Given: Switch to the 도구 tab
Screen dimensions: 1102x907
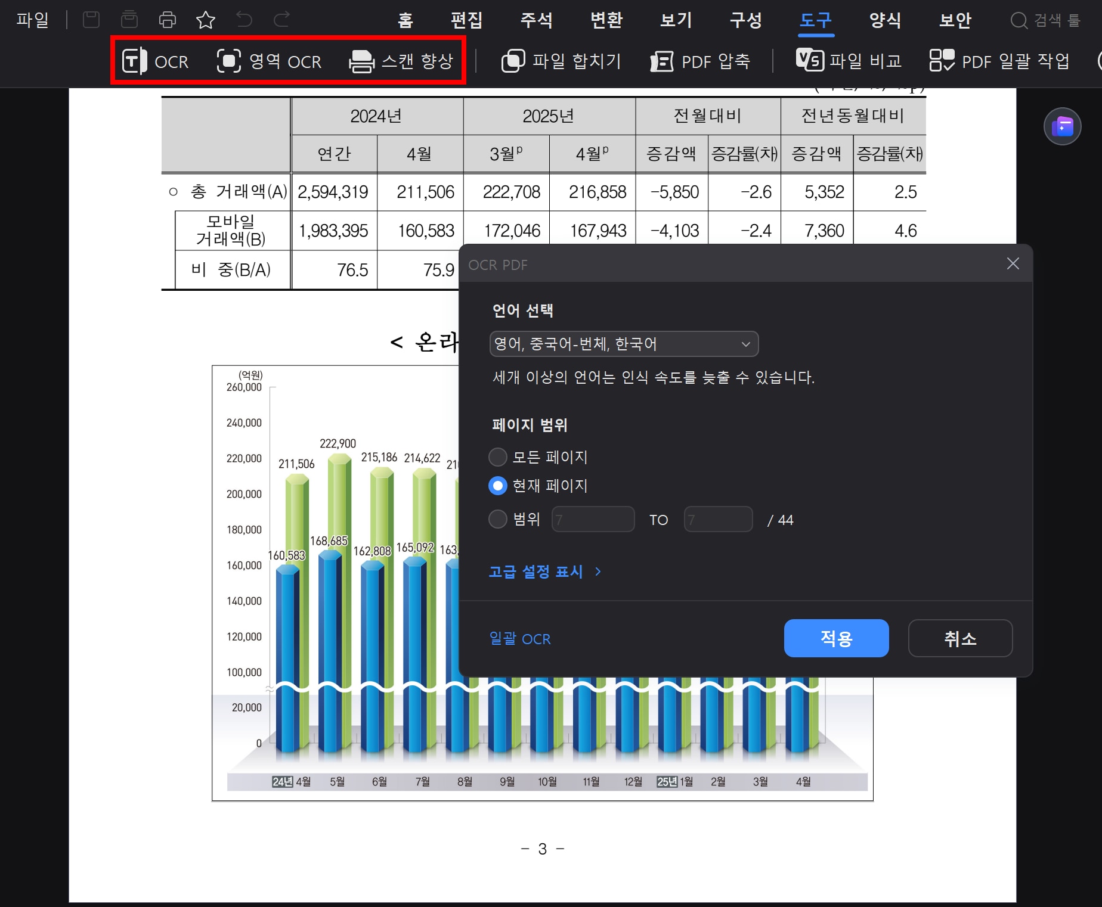Looking at the screenshot, I should coord(815,20).
